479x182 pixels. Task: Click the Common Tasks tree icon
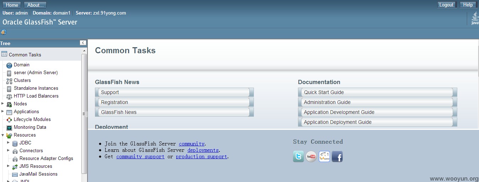coord(4,54)
